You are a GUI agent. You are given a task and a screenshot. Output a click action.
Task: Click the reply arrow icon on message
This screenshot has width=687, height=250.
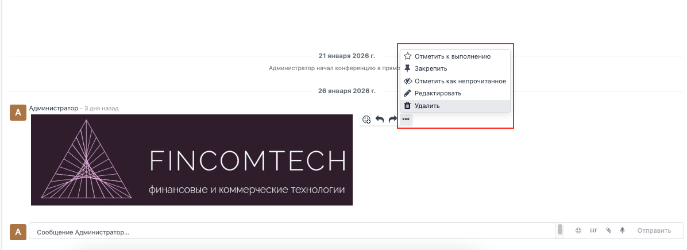pyautogui.click(x=380, y=120)
